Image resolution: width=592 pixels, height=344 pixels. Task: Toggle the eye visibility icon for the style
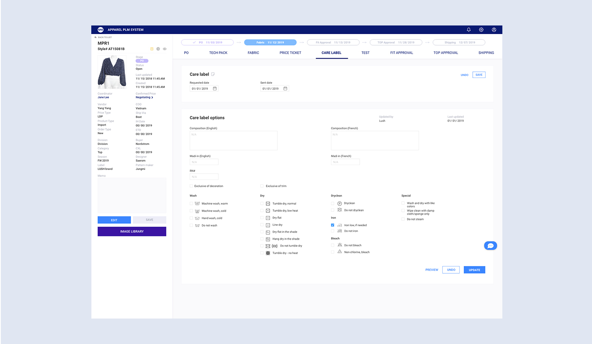[x=164, y=49]
